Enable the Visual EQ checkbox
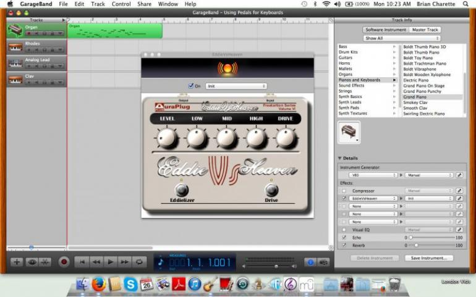Image resolution: width=476 pixels, height=297 pixels. (x=344, y=230)
